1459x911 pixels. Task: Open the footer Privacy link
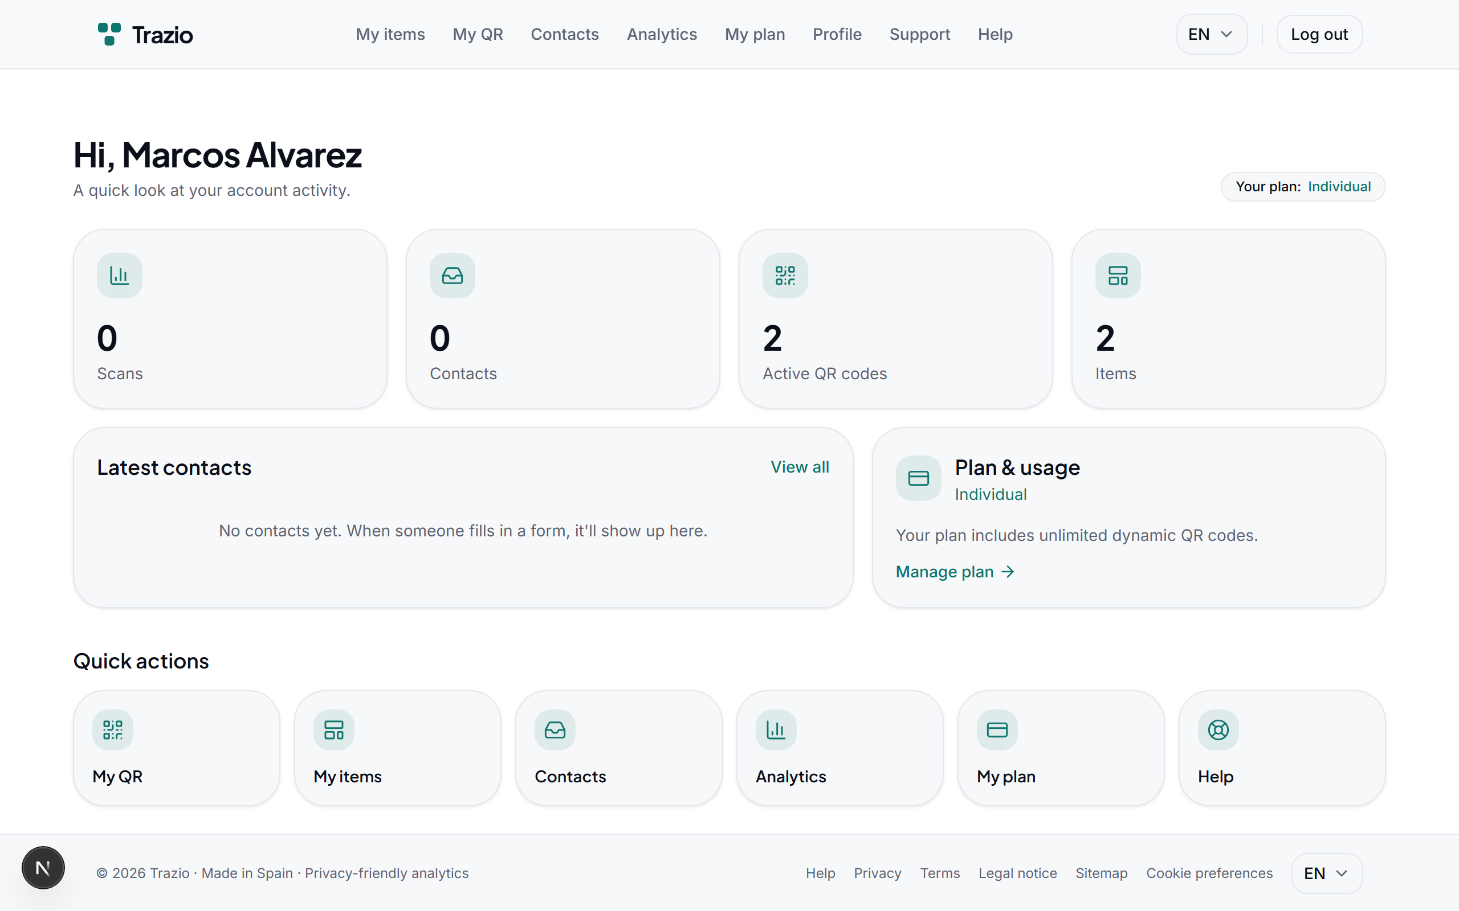tap(877, 873)
